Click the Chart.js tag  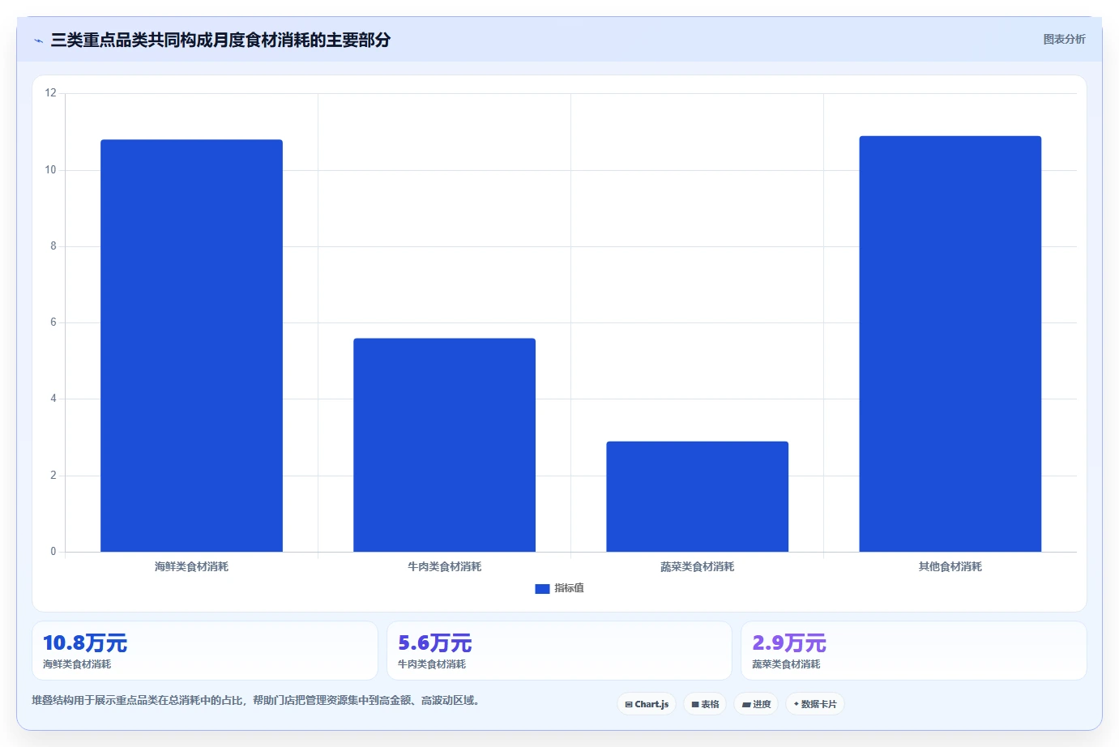[647, 704]
